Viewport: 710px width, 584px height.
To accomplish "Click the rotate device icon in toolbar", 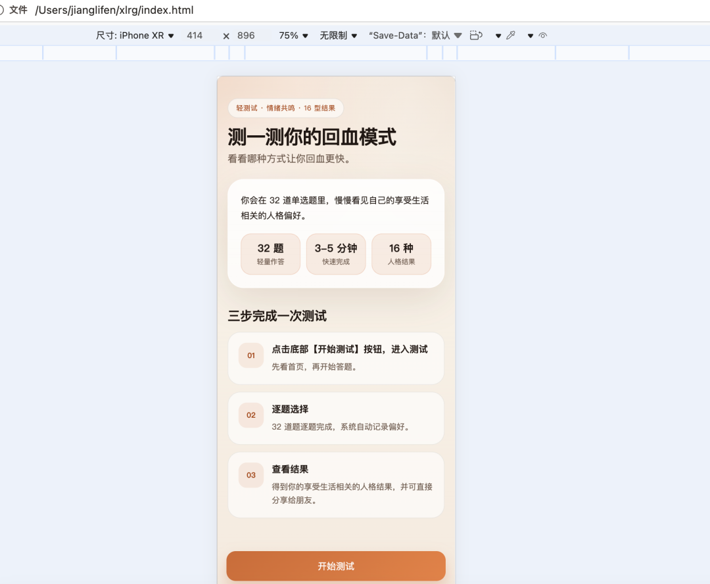I will (476, 35).
